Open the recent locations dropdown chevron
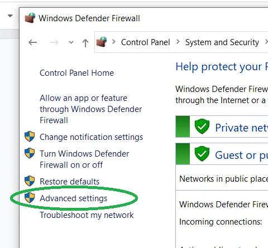The image size is (268, 248). 71,42
